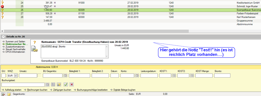The width and height of the screenshot is (261, 96).
Task: Click the KOST1 input field
Action: pos(165,76)
